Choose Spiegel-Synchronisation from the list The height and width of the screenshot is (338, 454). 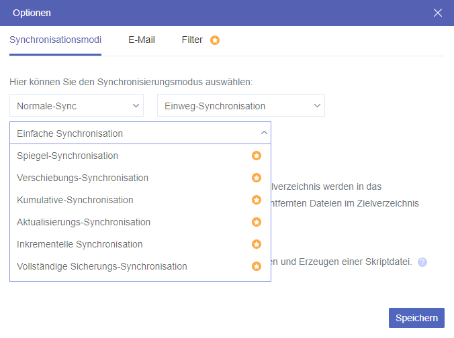67,156
